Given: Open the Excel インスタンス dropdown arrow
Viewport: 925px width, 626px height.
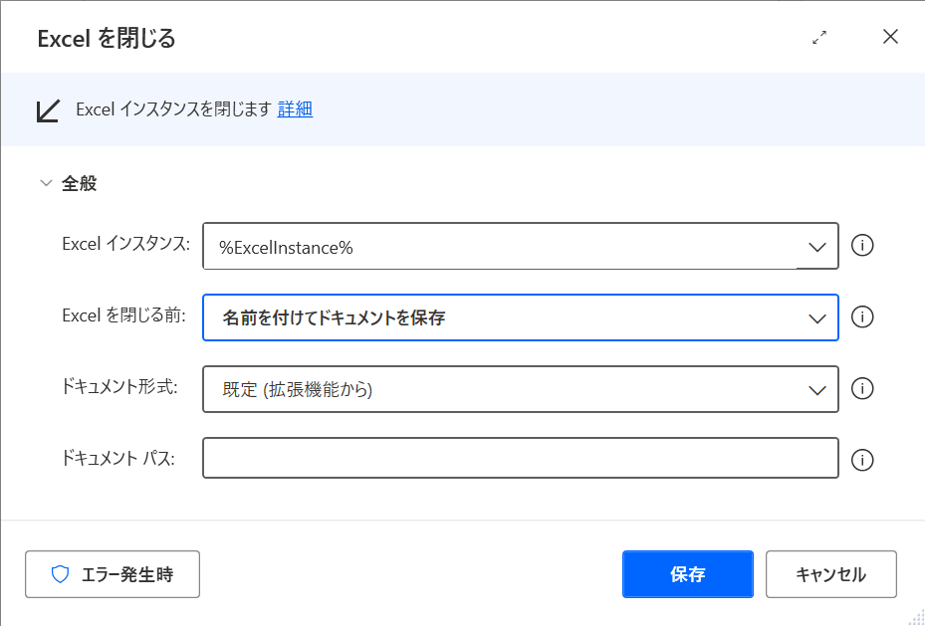Looking at the screenshot, I should tap(817, 247).
